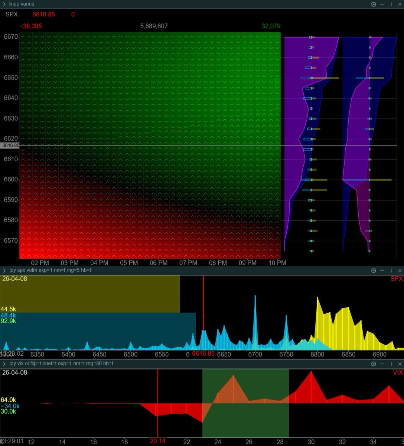Click the 6570 strike on the heatmap axis
Image resolution: width=404 pixels, height=446 pixels.
(11, 240)
